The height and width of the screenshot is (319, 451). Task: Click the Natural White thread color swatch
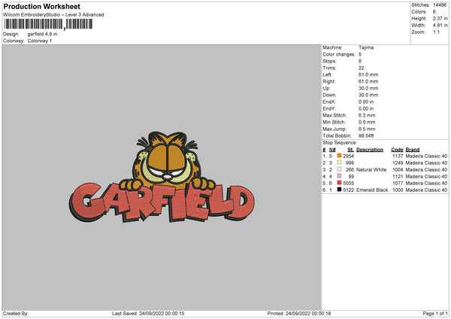point(339,169)
